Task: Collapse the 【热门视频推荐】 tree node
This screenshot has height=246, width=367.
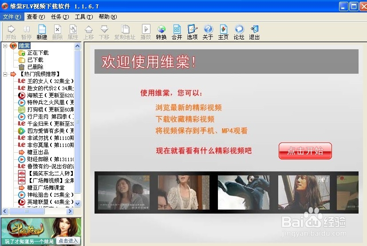Action: [x=5, y=74]
